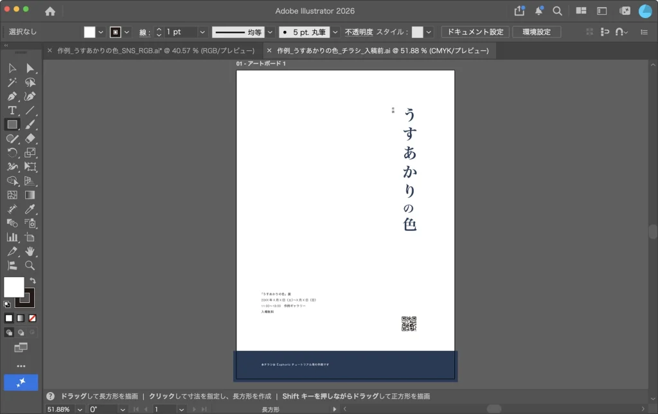The height and width of the screenshot is (414, 658).
Task: Select the Gradient tool
Action: tap(30, 195)
